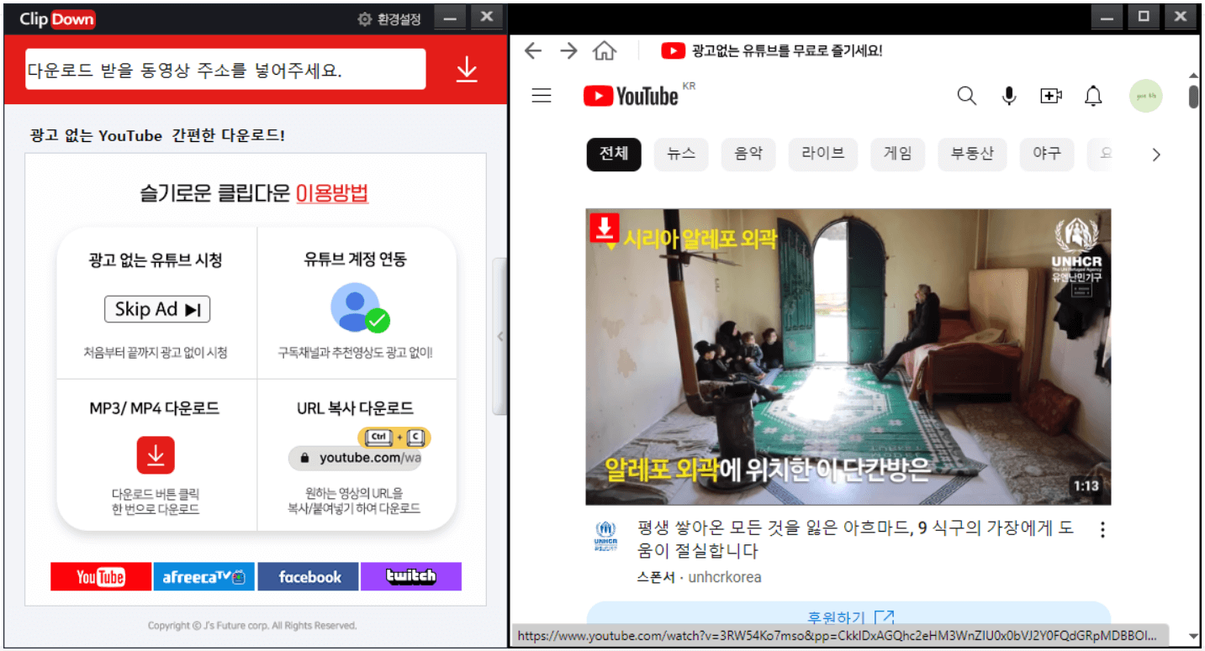Click the red MP3/MP4 download icon
The height and width of the screenshot is (651, 1205).
tap(156, 454)
